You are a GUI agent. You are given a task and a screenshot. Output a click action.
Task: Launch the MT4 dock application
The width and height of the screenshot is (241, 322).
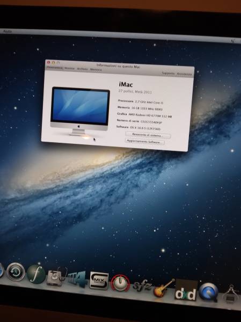pyautogui.click(x=77, y=279)
